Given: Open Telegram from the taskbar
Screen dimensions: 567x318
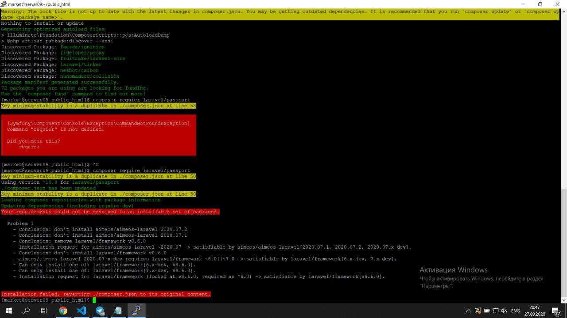Looking at the screenshot, I should [100, 311].
